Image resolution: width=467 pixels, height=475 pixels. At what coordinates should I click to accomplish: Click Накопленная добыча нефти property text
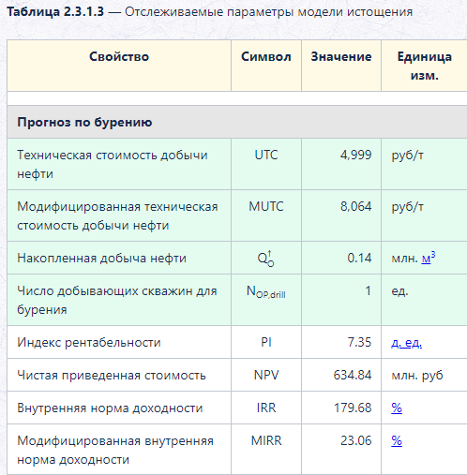point(101,259)
